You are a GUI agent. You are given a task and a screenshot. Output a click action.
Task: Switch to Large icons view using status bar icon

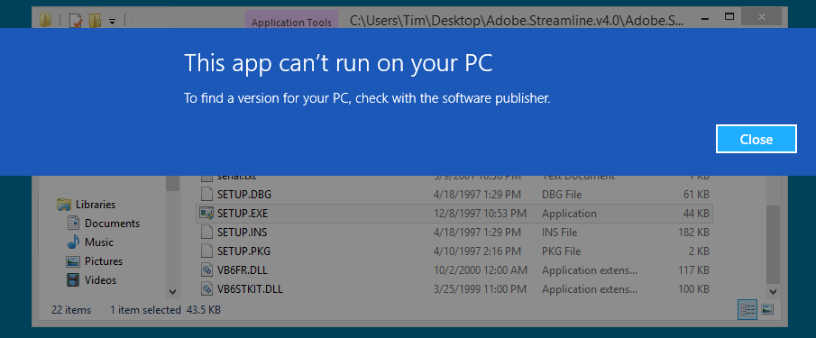767,310
